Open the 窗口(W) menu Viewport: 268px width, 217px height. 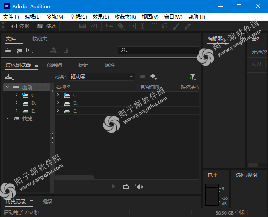173,17
